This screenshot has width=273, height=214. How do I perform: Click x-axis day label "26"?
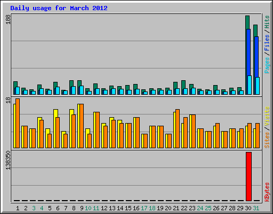point(216,208)
